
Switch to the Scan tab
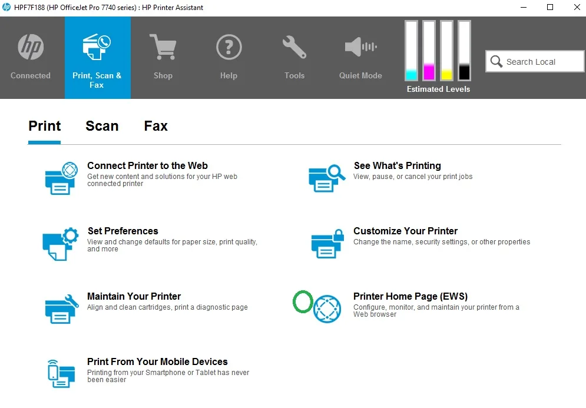point(101,126)
